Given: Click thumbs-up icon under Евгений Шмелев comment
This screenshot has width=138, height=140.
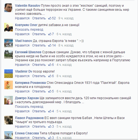Looking at the screenshot, I should (x=50, y=65).
